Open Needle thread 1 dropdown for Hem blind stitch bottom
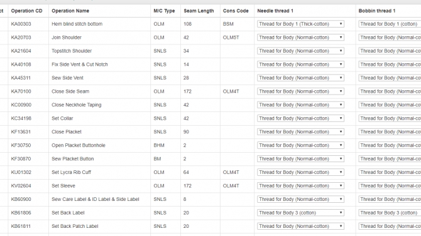 tap(300, 24)
